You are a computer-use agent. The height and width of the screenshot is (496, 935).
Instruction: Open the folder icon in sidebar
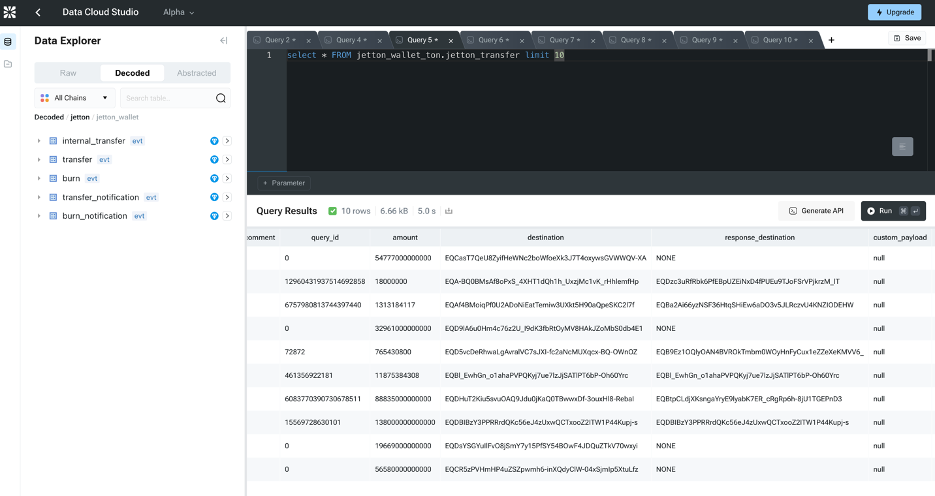coord(8,64)
